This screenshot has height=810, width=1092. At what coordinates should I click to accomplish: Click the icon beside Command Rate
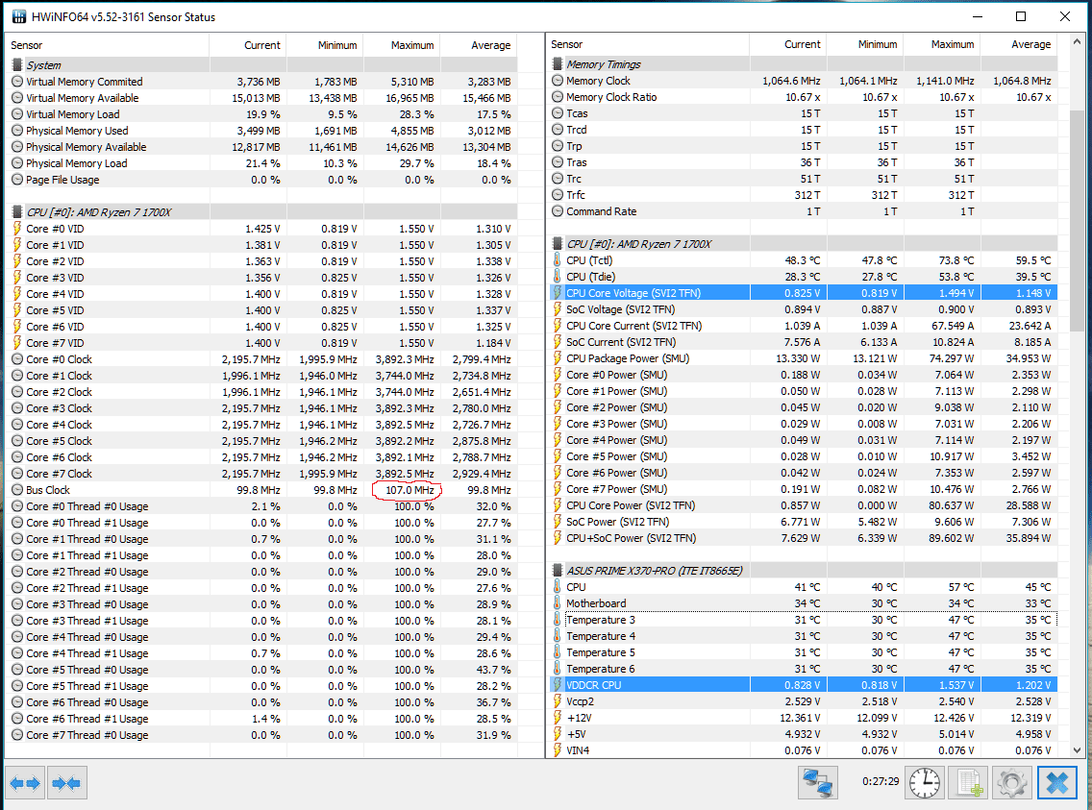coord(558,210)
